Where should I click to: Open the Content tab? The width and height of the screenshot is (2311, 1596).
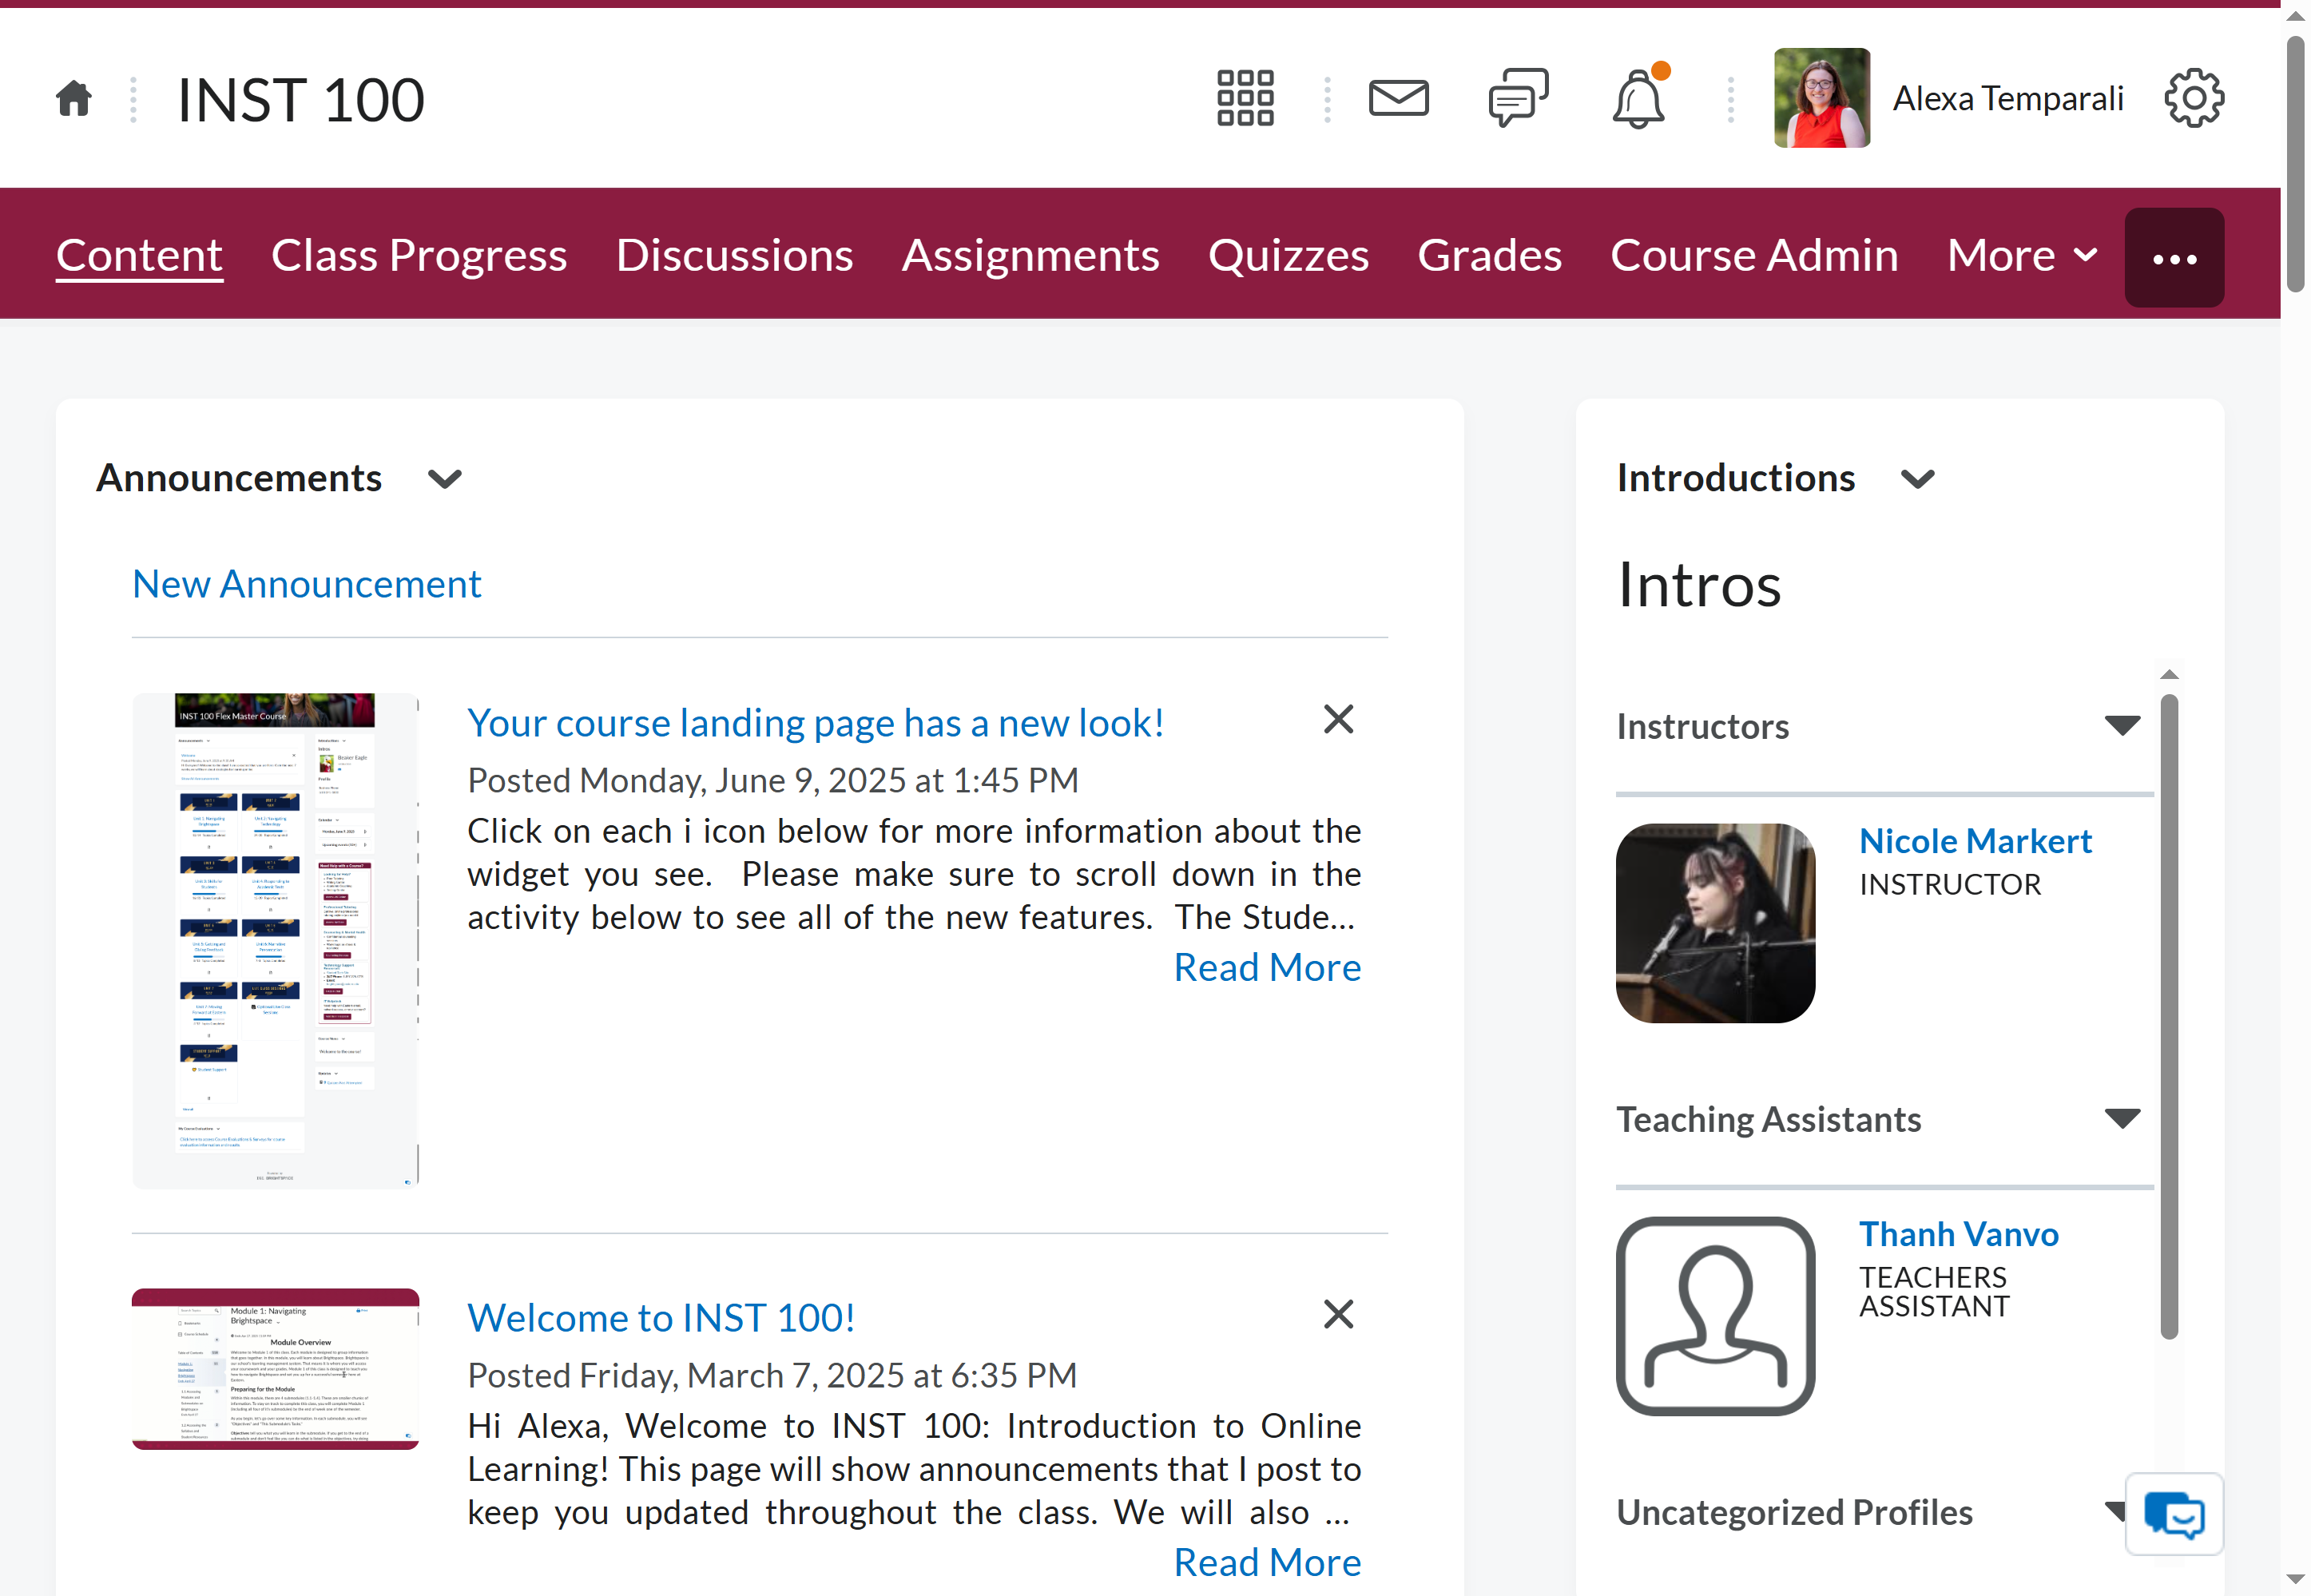pos(139,256)
